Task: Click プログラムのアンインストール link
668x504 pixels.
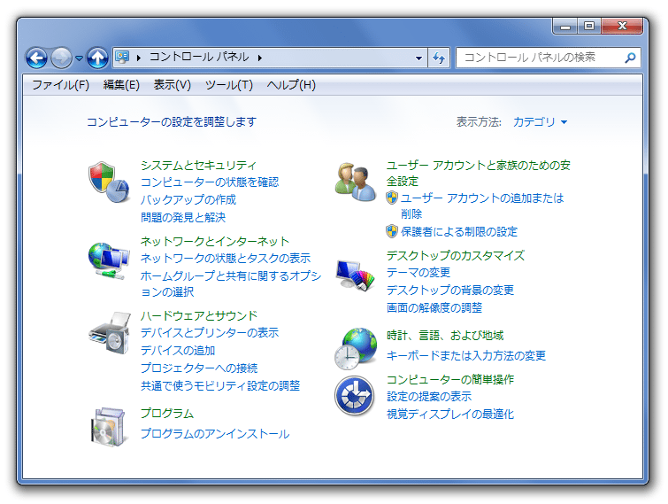Action: 215,434
